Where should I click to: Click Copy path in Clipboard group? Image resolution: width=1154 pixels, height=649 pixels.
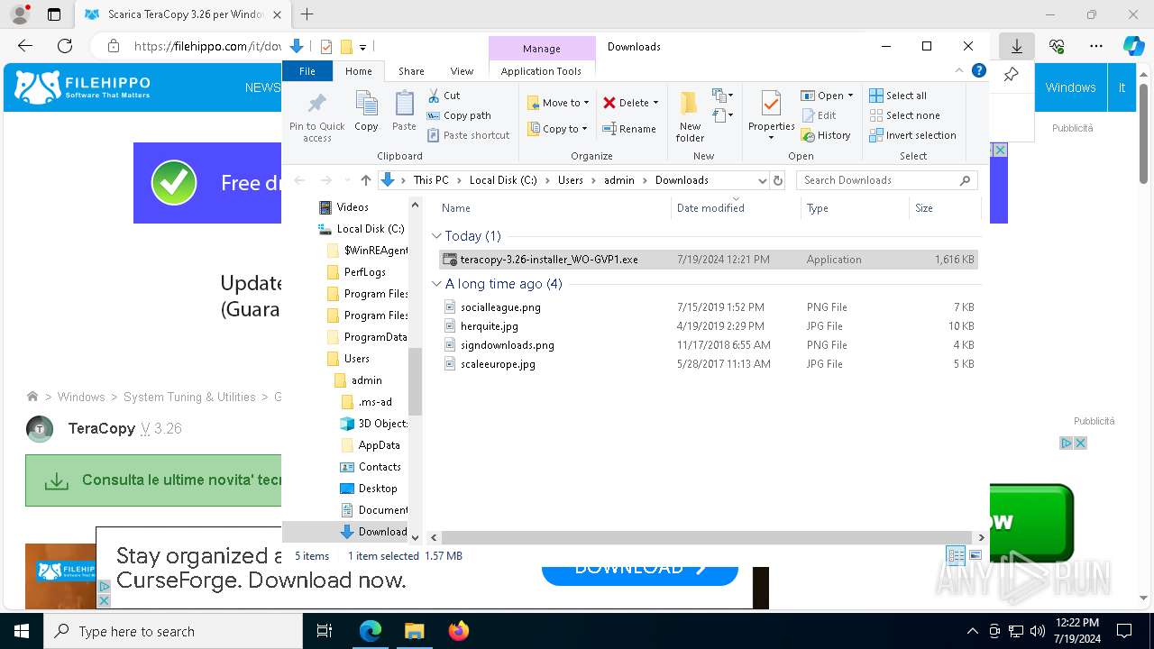pos(459,115)
